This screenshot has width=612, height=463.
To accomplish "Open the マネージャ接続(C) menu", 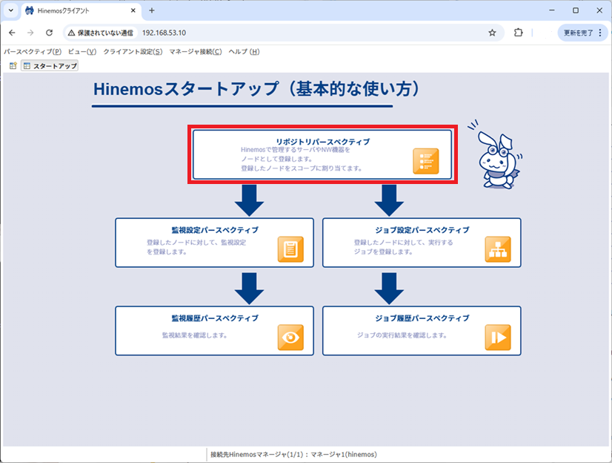I will click(196, 52).
